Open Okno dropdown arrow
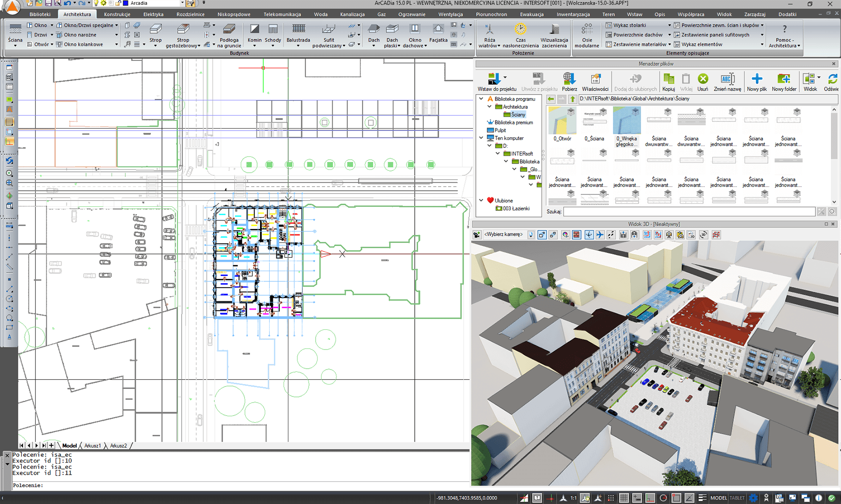 (52, 25)
